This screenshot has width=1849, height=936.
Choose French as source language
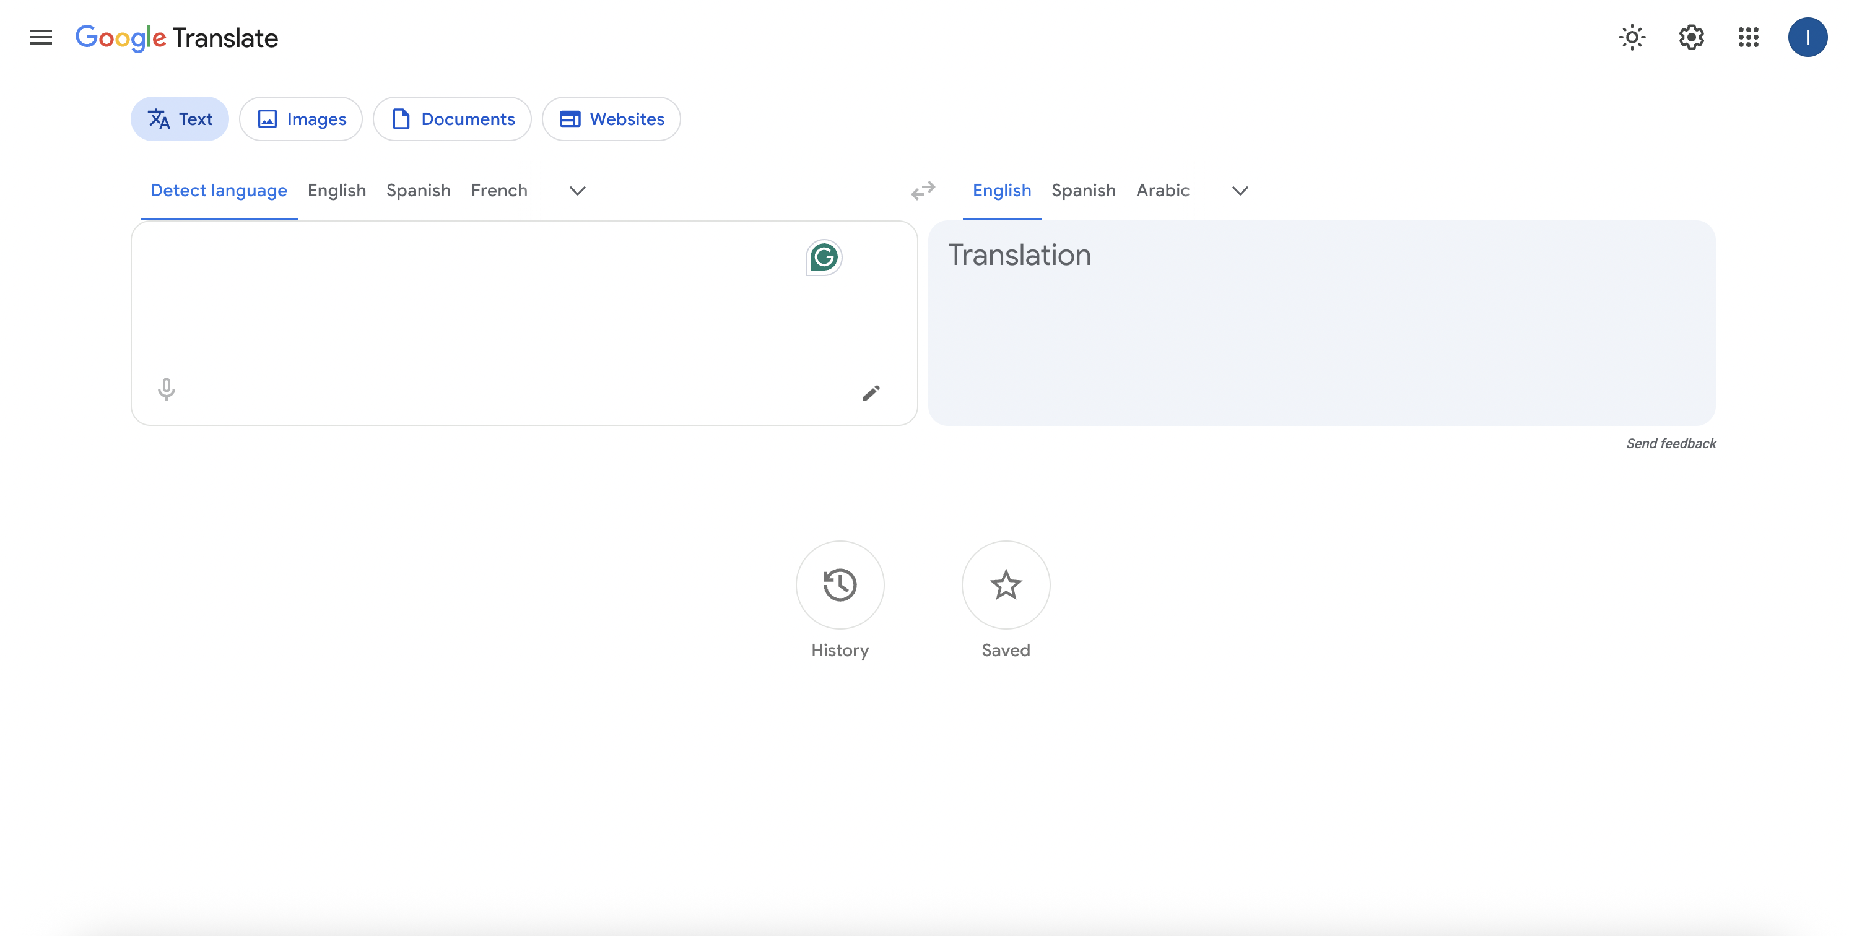(x=500, y=190)
